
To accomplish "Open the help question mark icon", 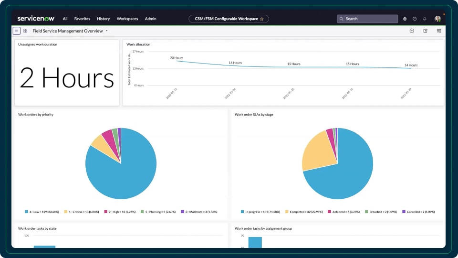I will 415,19.
